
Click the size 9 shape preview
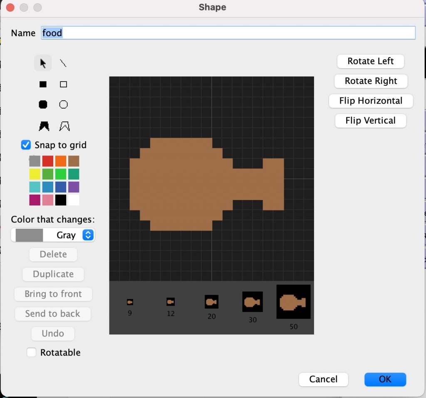[x=130, y=302]
